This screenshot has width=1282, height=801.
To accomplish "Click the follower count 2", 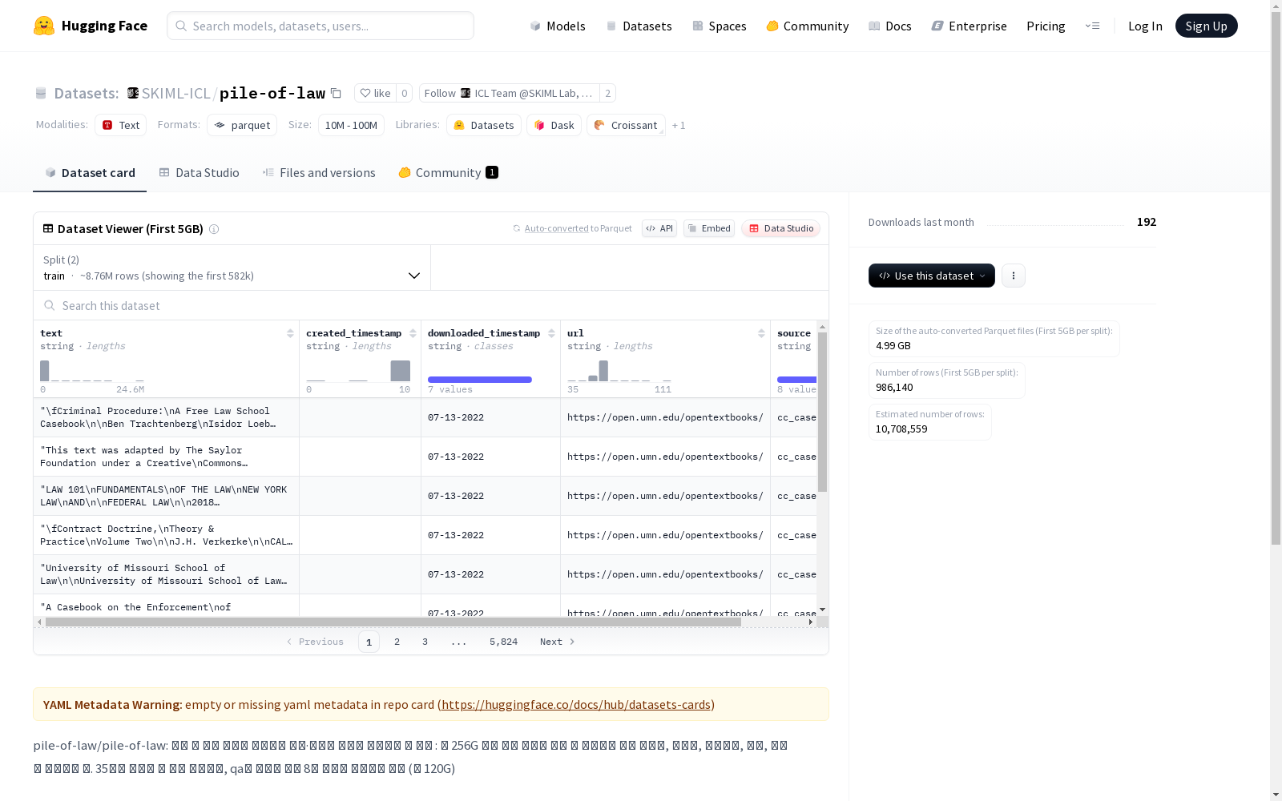I will (x=608, y=93).
